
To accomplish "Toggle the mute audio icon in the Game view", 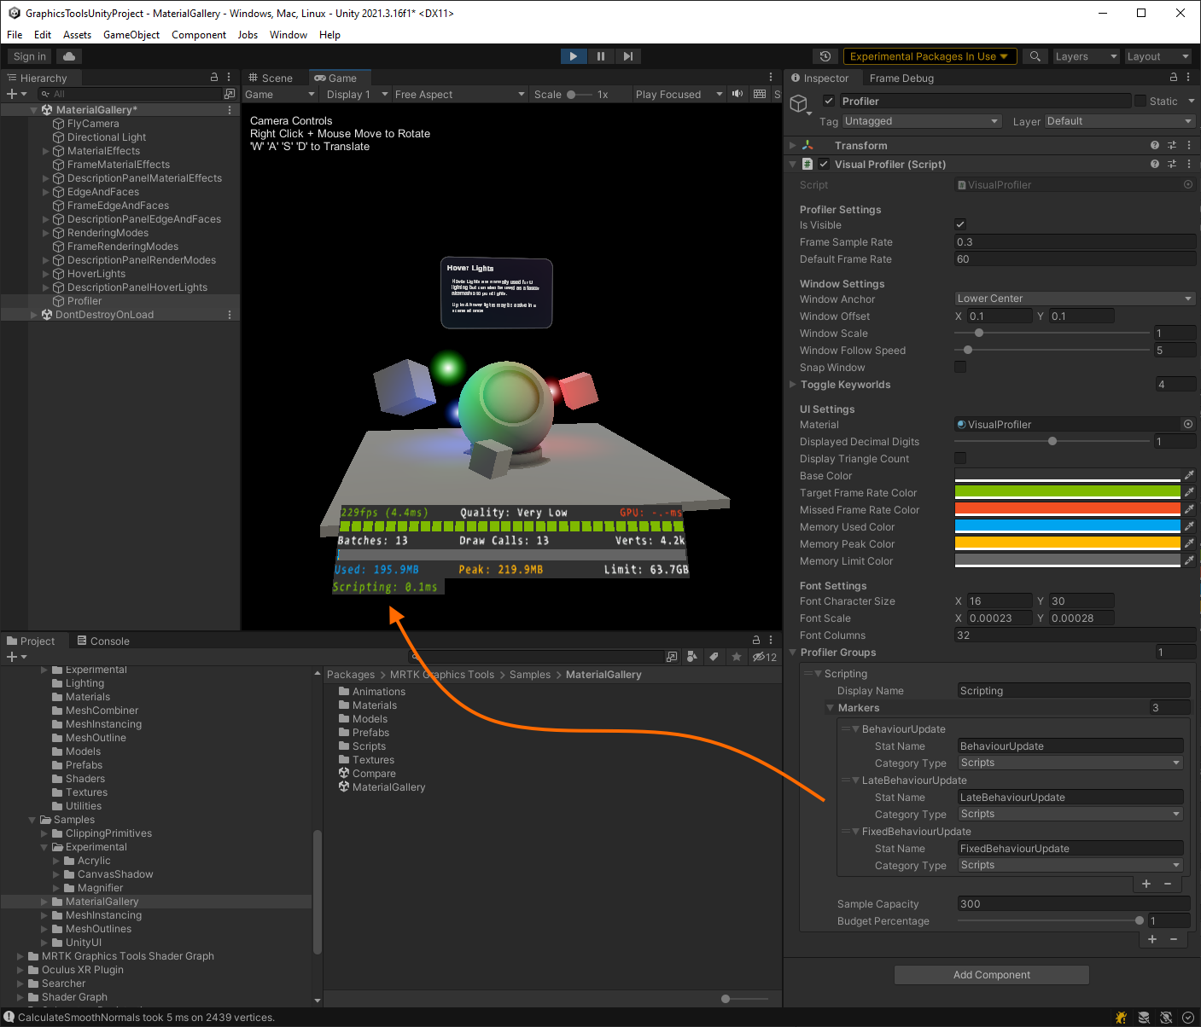I will (x=738, y=94).
